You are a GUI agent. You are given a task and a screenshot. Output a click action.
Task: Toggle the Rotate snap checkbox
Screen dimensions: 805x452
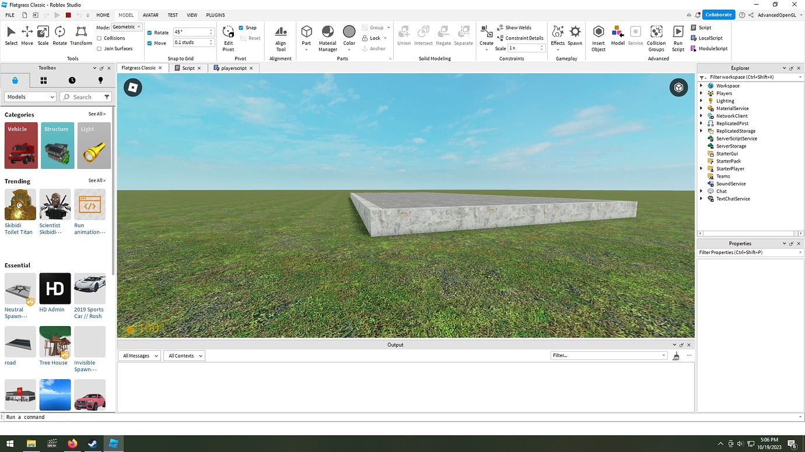[x=149, y=32]
